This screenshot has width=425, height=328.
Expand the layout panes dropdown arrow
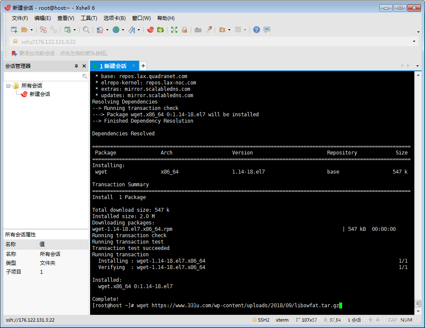click(245, 30)
